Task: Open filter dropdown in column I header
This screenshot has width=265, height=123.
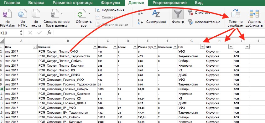Action: click(247, 47)
